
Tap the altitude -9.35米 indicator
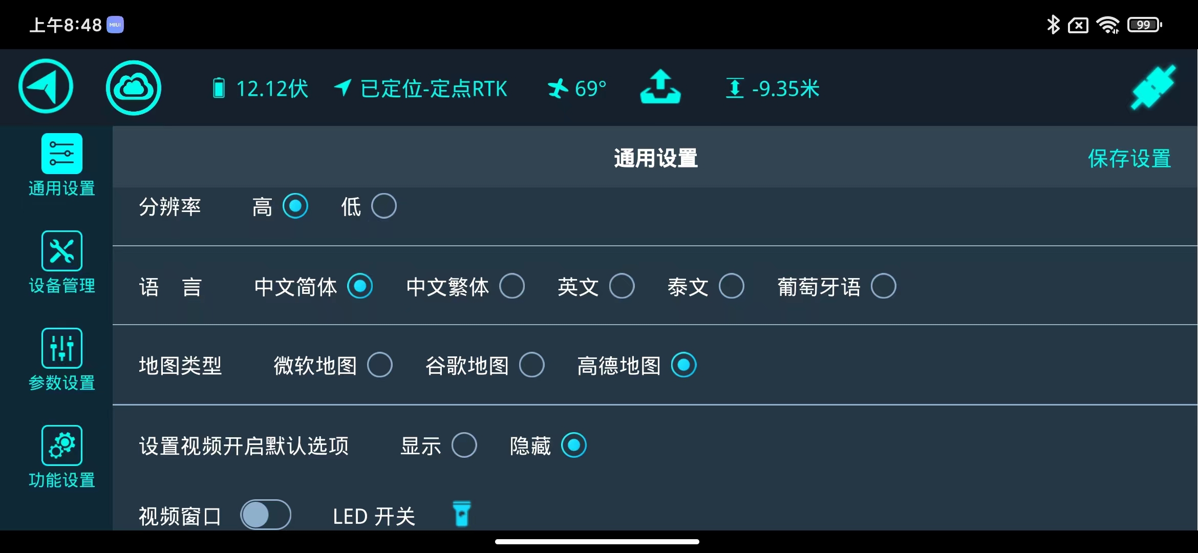773,89
